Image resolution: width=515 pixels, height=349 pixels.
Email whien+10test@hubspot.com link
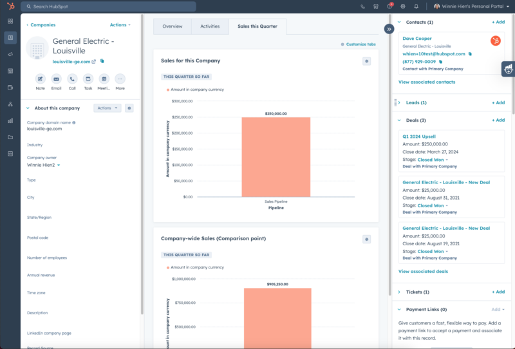pyautogui.click(x=434, y=54)
